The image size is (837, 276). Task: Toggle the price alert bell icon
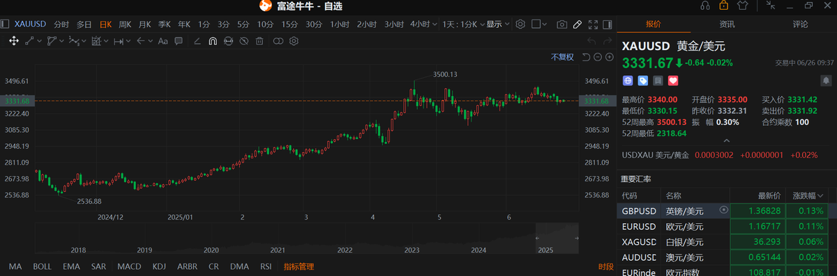(826, 81)
